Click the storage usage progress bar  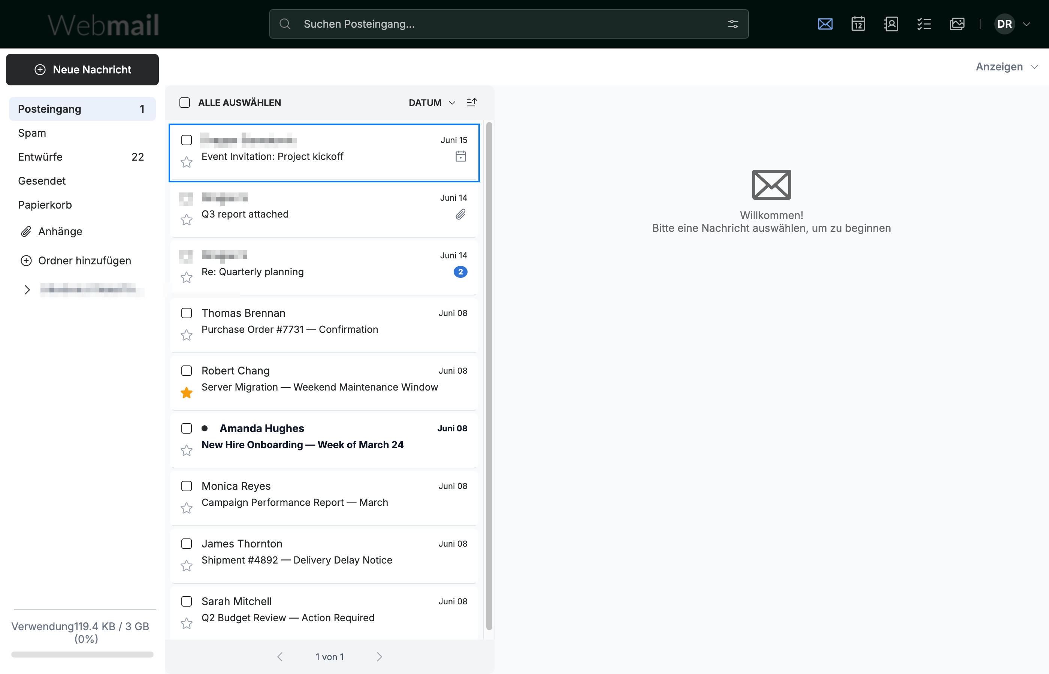[x=82, y=655]
